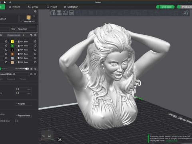Screen dimensions: 192x144
Task: Click the first 0.2 layer height field
Action: click(23, 89)
